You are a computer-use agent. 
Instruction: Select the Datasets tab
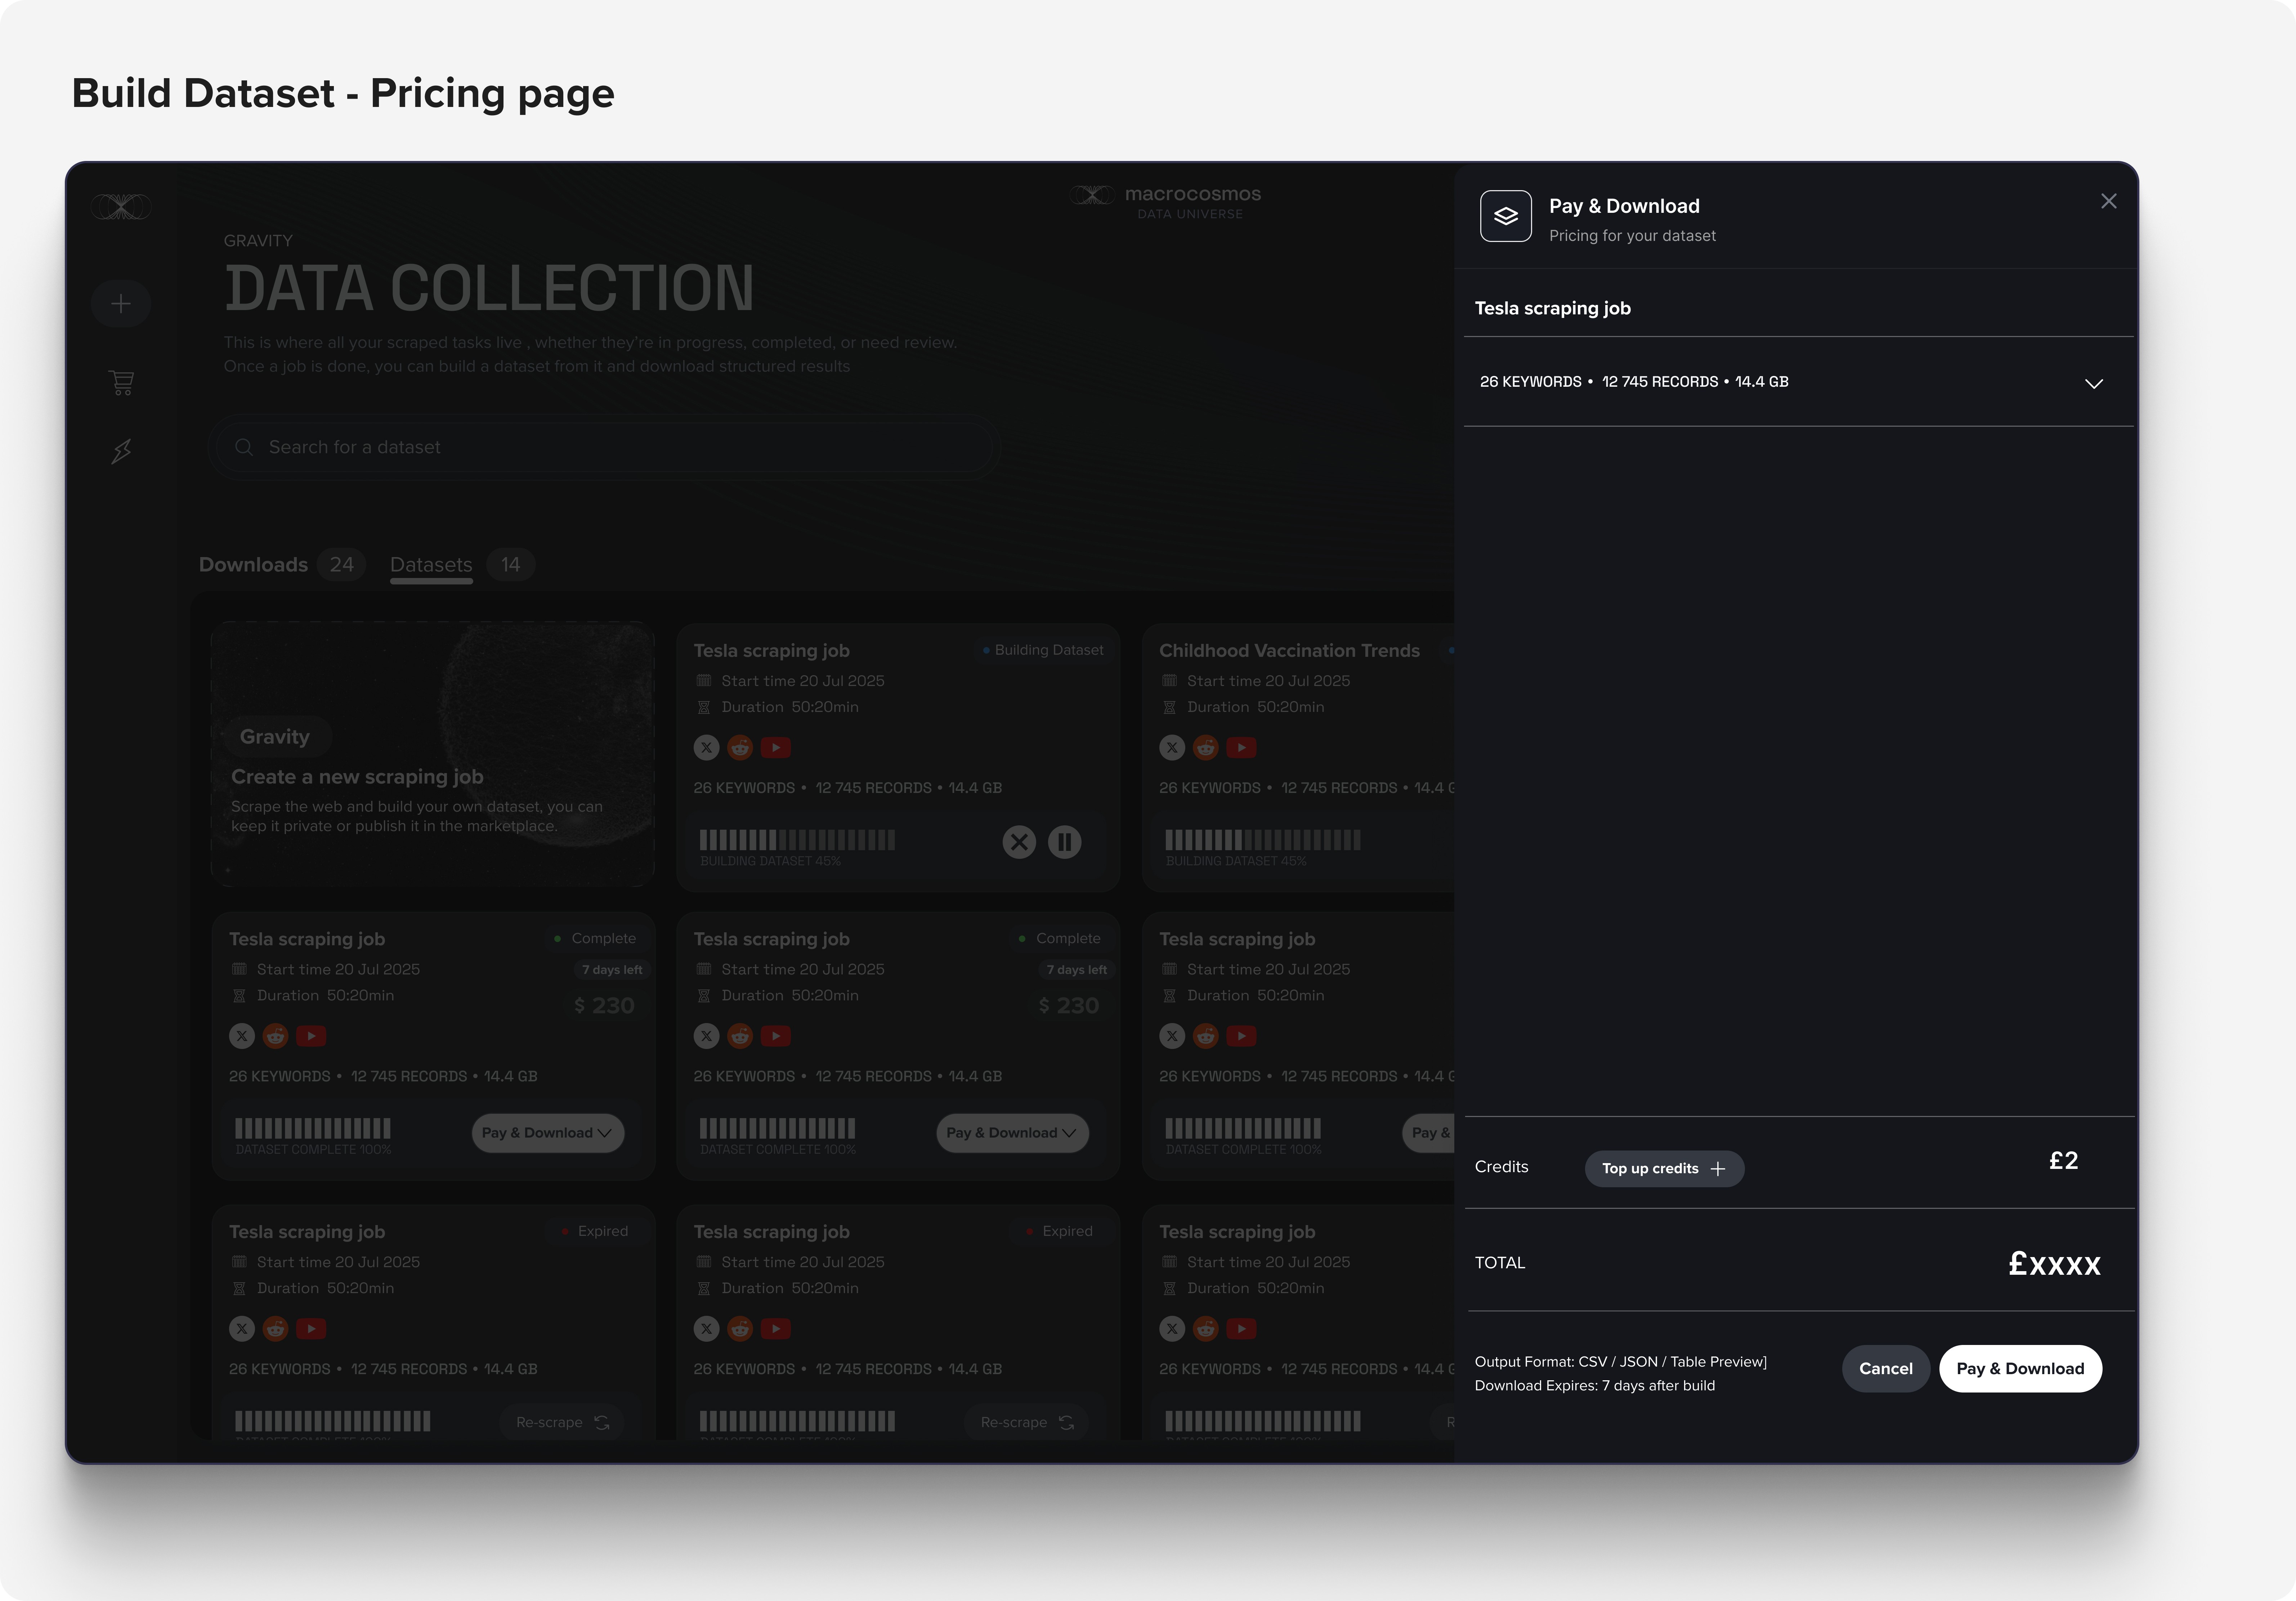click(431, 565)
